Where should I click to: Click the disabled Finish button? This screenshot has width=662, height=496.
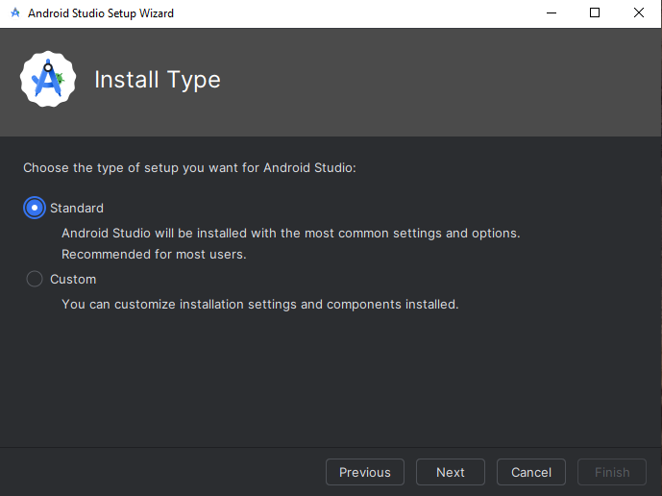coord(612,472)
